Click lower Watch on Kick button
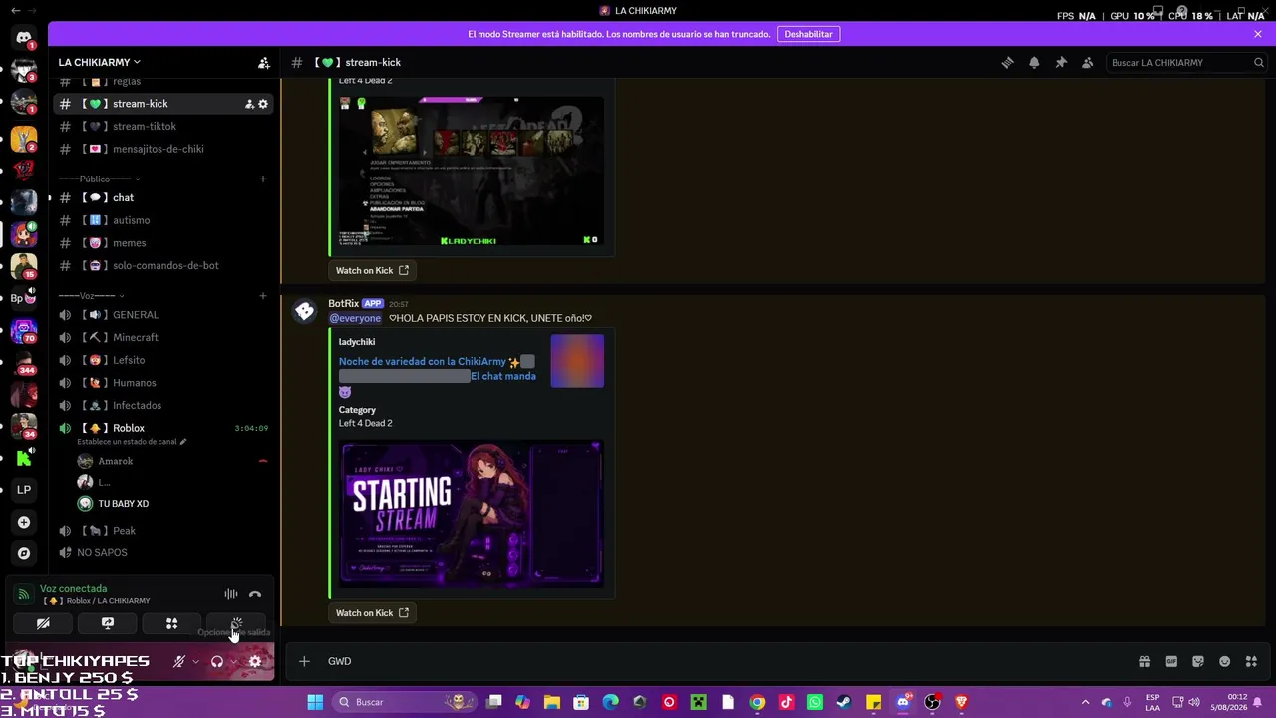Image resolution: width=1276 pixels, height=718 pixels. click(372, 613)
